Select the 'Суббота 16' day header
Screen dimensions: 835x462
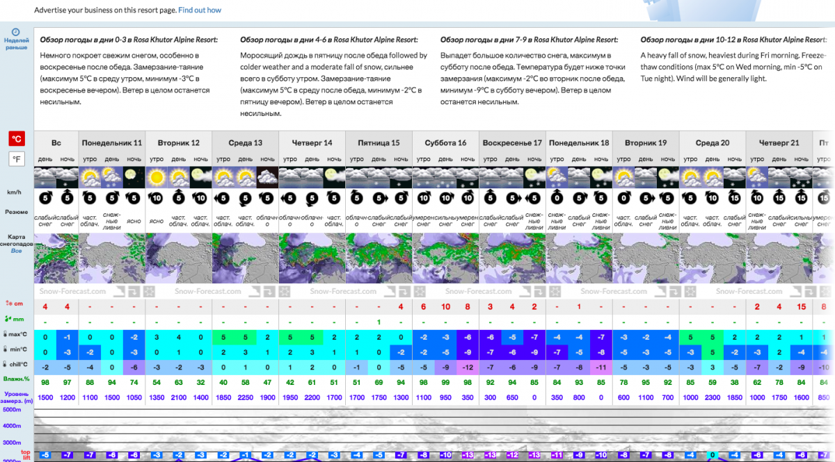pyautogui.click(x=446, y=143)
